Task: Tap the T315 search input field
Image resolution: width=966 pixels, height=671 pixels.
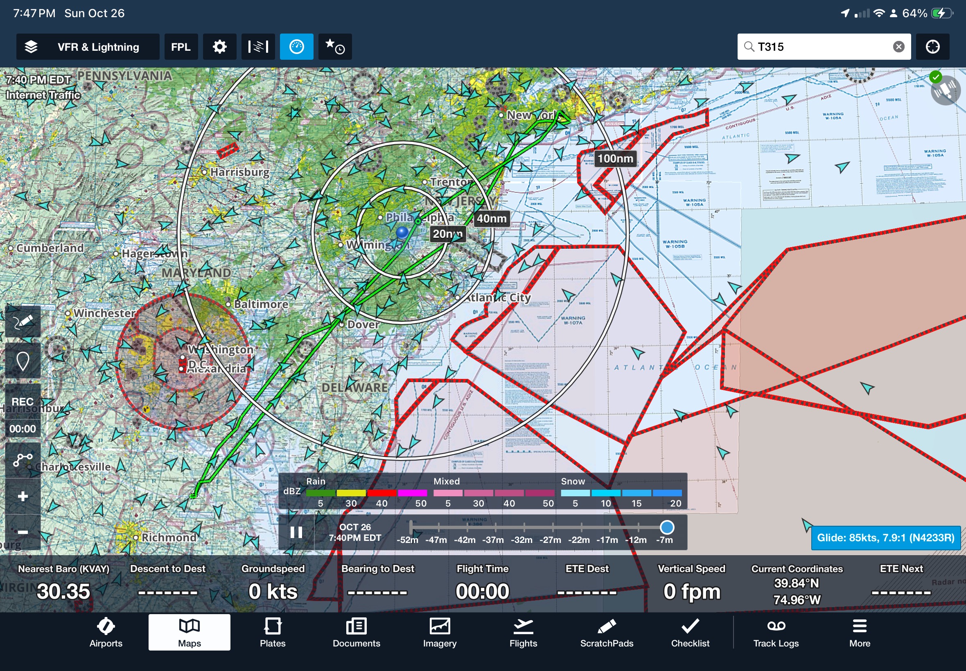Action: [820, 47]
